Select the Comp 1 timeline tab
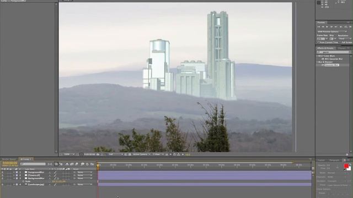This screenshot has height=198, width=353. (26, 159)
